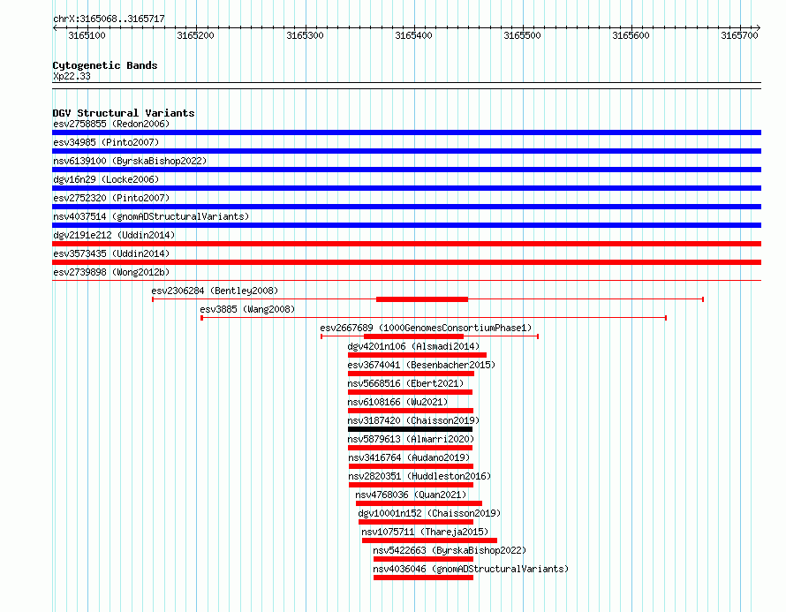Click the thick red segment of esv2306284

(422, 299)
